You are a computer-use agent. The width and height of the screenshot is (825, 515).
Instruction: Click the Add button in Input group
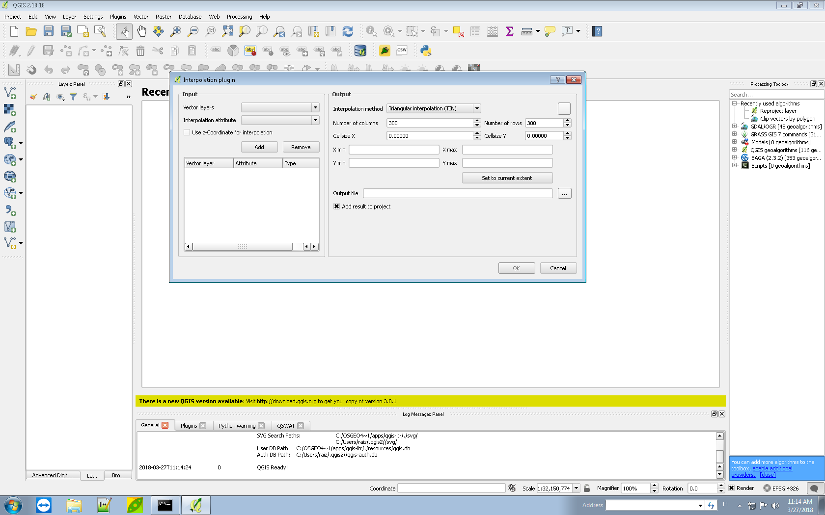click(x=259, y=147)
